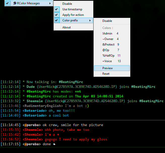Choose the !Admin color entry
Image resolution: width=165 pixels, height=153 pixels.
pos(112,33)
